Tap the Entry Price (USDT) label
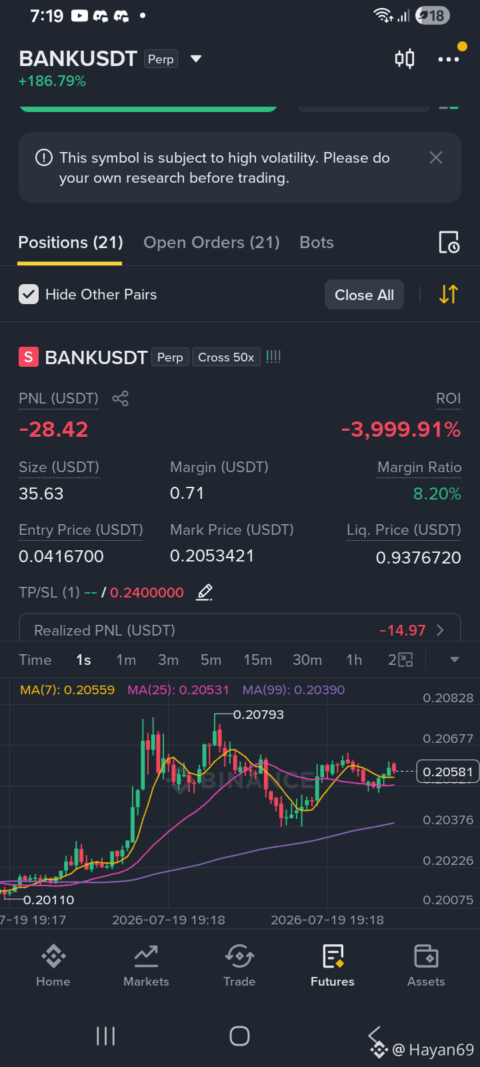 click(81, 530)
